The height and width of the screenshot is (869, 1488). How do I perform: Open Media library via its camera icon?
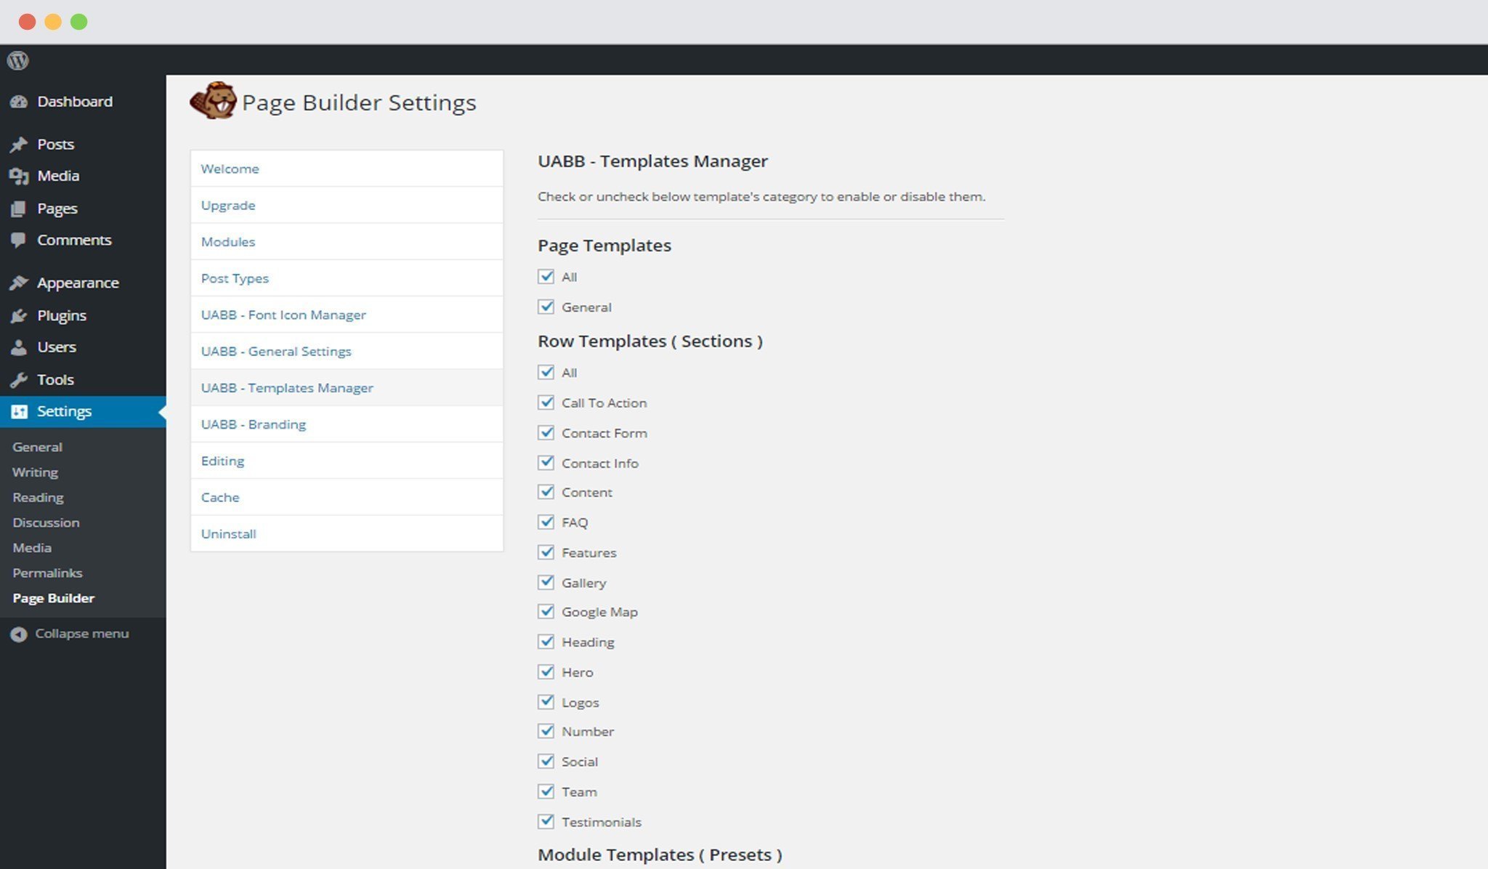coord(19,175)
